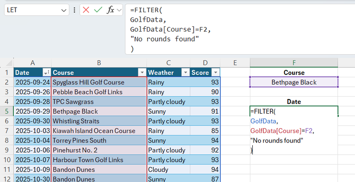Click the cell with Pebble Beach Golf Links

point(99,92)
